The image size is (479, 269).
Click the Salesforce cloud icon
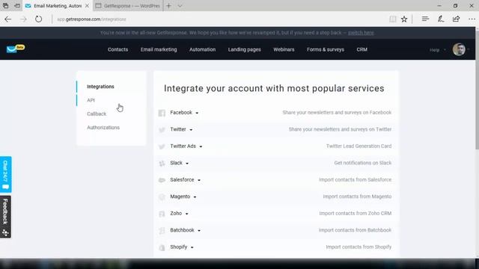click(x=162, y=180)
